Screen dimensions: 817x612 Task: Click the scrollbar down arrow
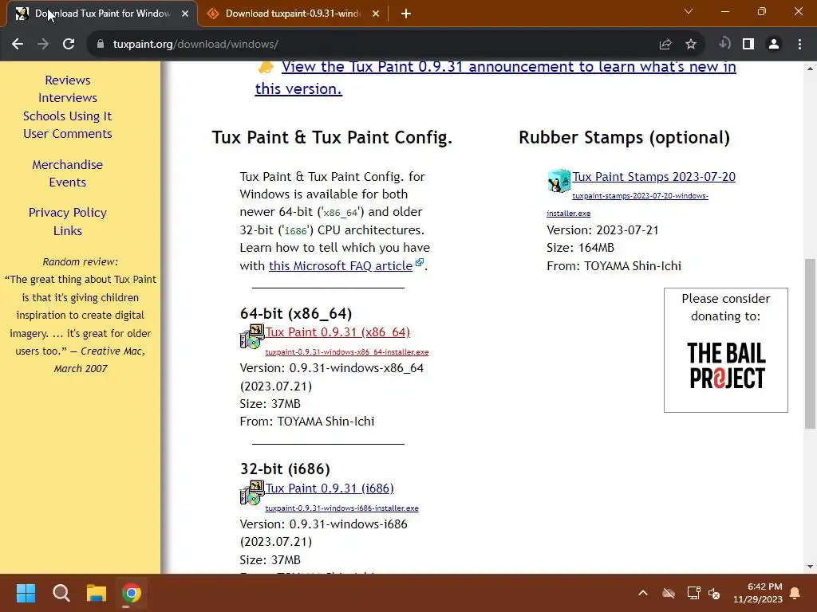pyautogui.click(x=810, y=567)
